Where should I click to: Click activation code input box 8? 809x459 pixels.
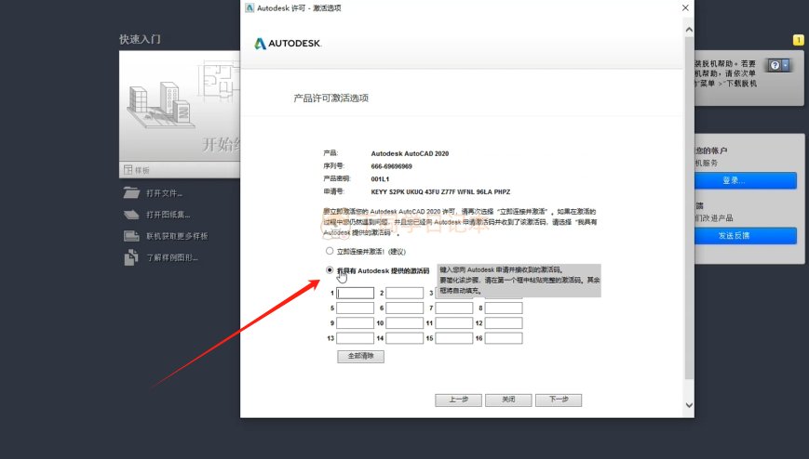pyautogui.click(x=504, y=308)
